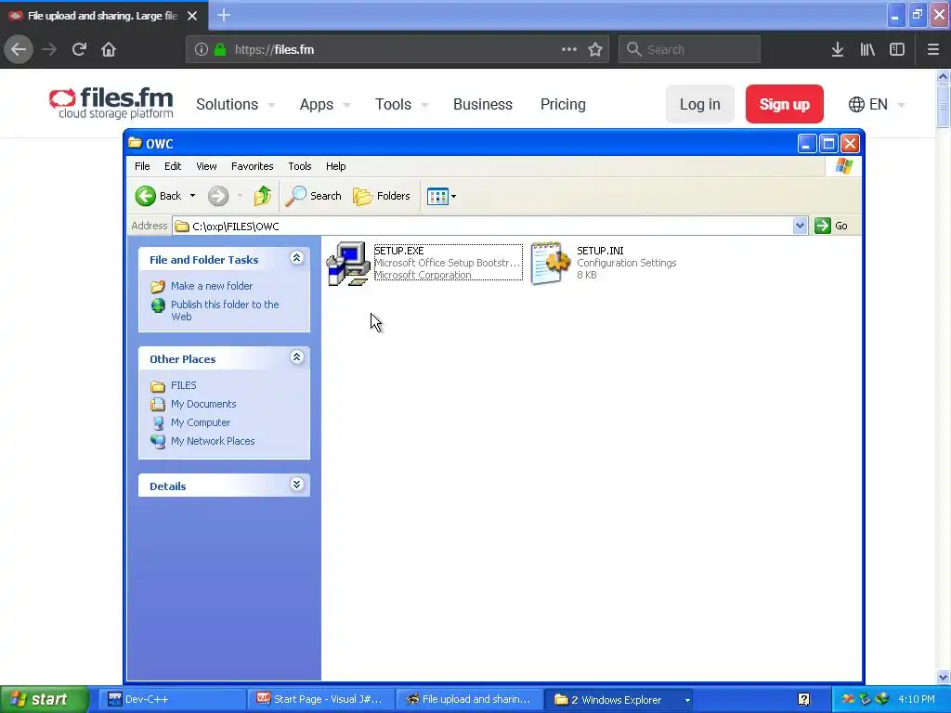This screenshot has width=951, height=713.
Task: Open the Firefox downloads panel
Action: click(837, 49)
